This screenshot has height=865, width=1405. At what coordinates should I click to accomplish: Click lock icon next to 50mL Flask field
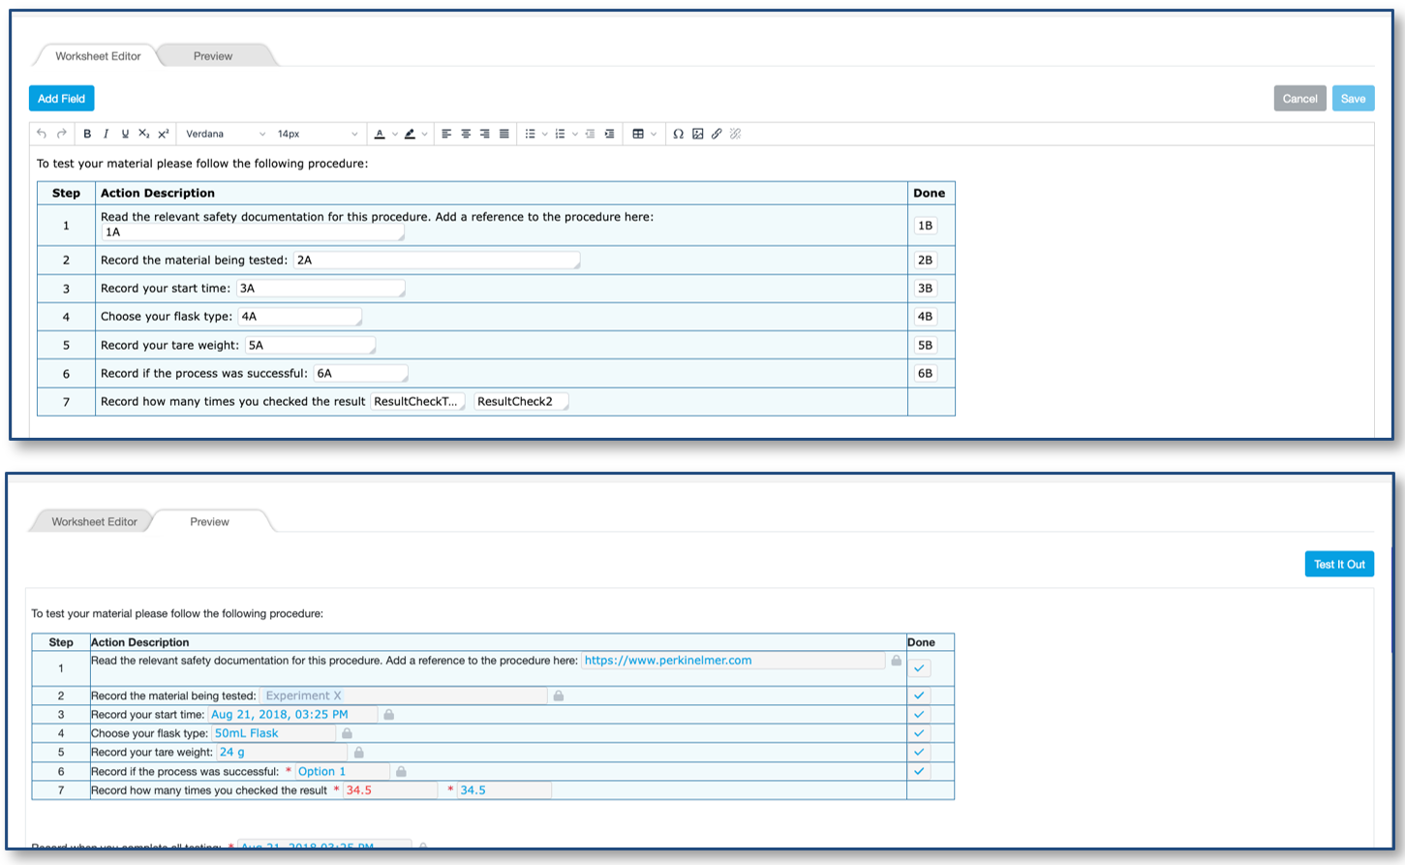pyautogui.click(x=347, y=733)
